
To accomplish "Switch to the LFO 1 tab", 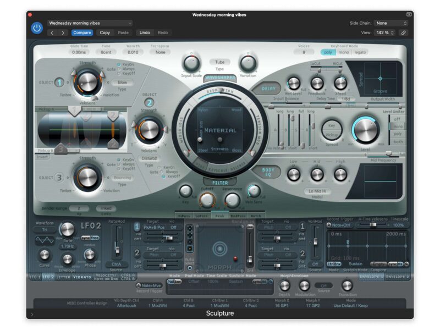I will click(35, 277).
